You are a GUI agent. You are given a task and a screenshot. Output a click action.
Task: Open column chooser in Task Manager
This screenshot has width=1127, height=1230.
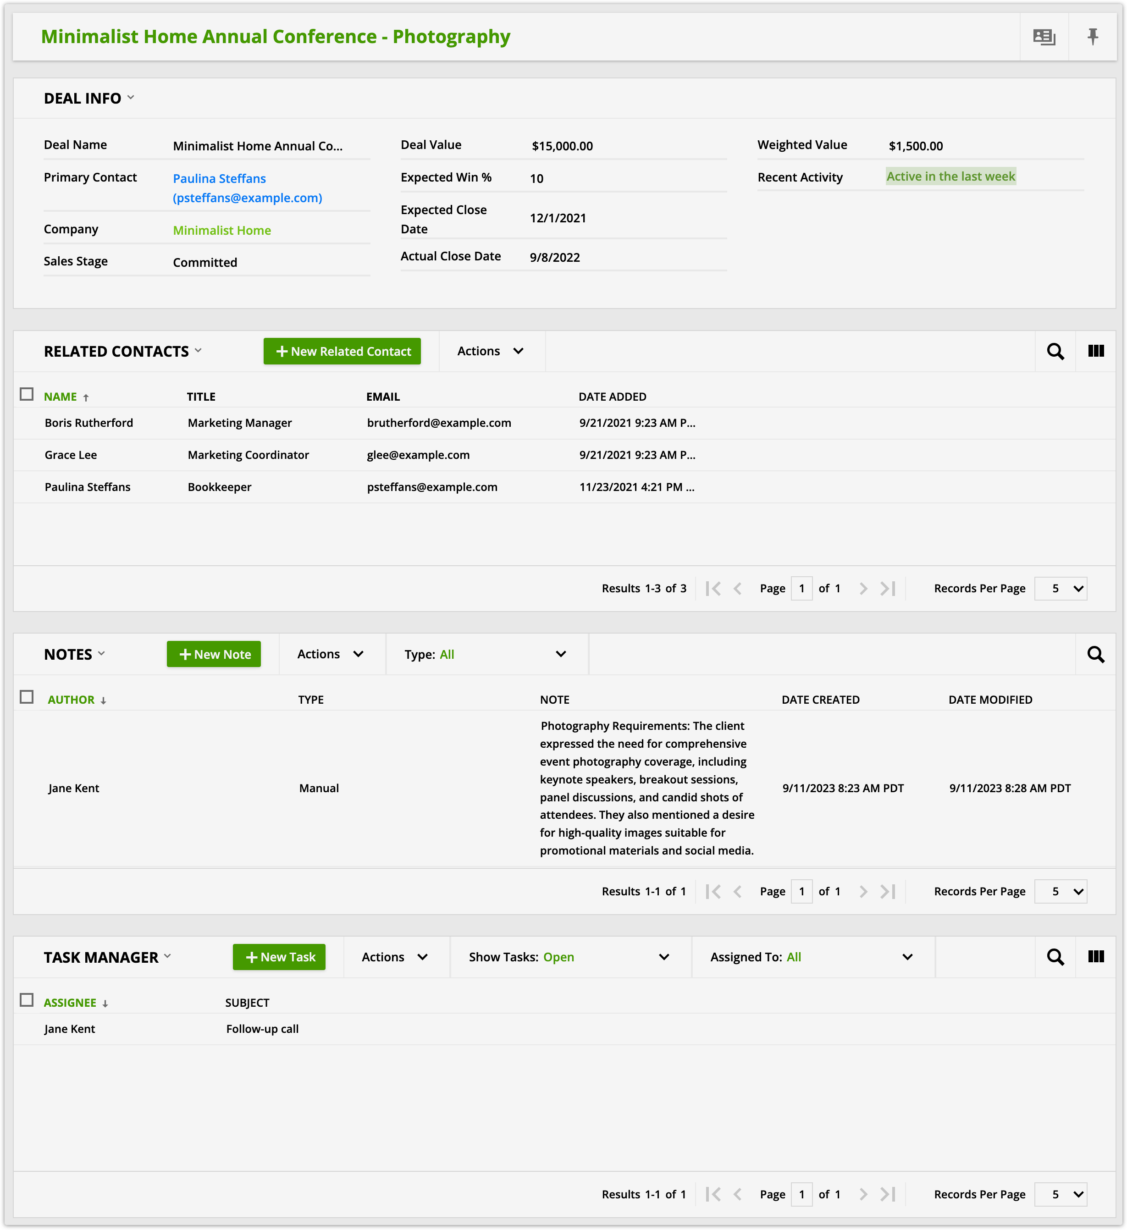1095,956
